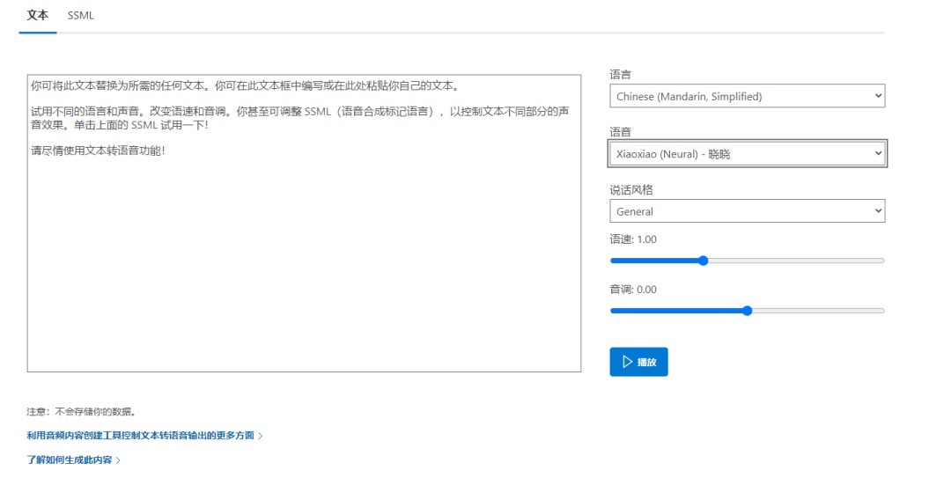Click the play triangle icon
This screenshot has height=478, width=951.
point(627,362)
